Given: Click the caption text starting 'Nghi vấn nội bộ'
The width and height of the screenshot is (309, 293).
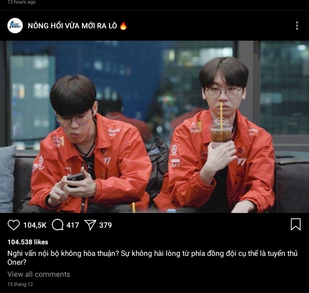Looking at the screenshot, I should [152, 258].
